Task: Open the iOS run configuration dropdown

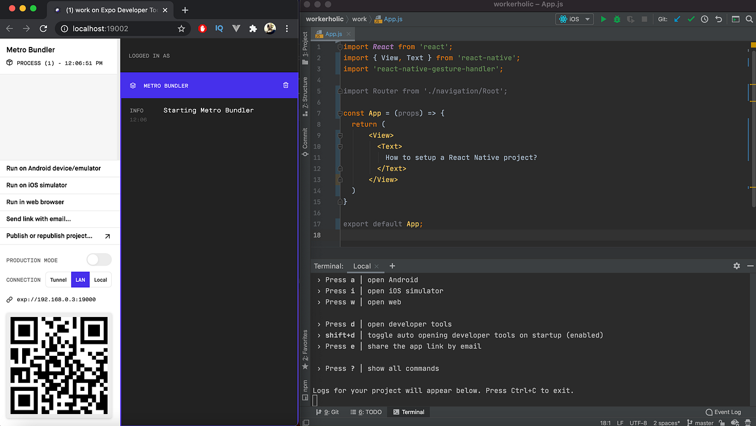Action: [587, 18]
